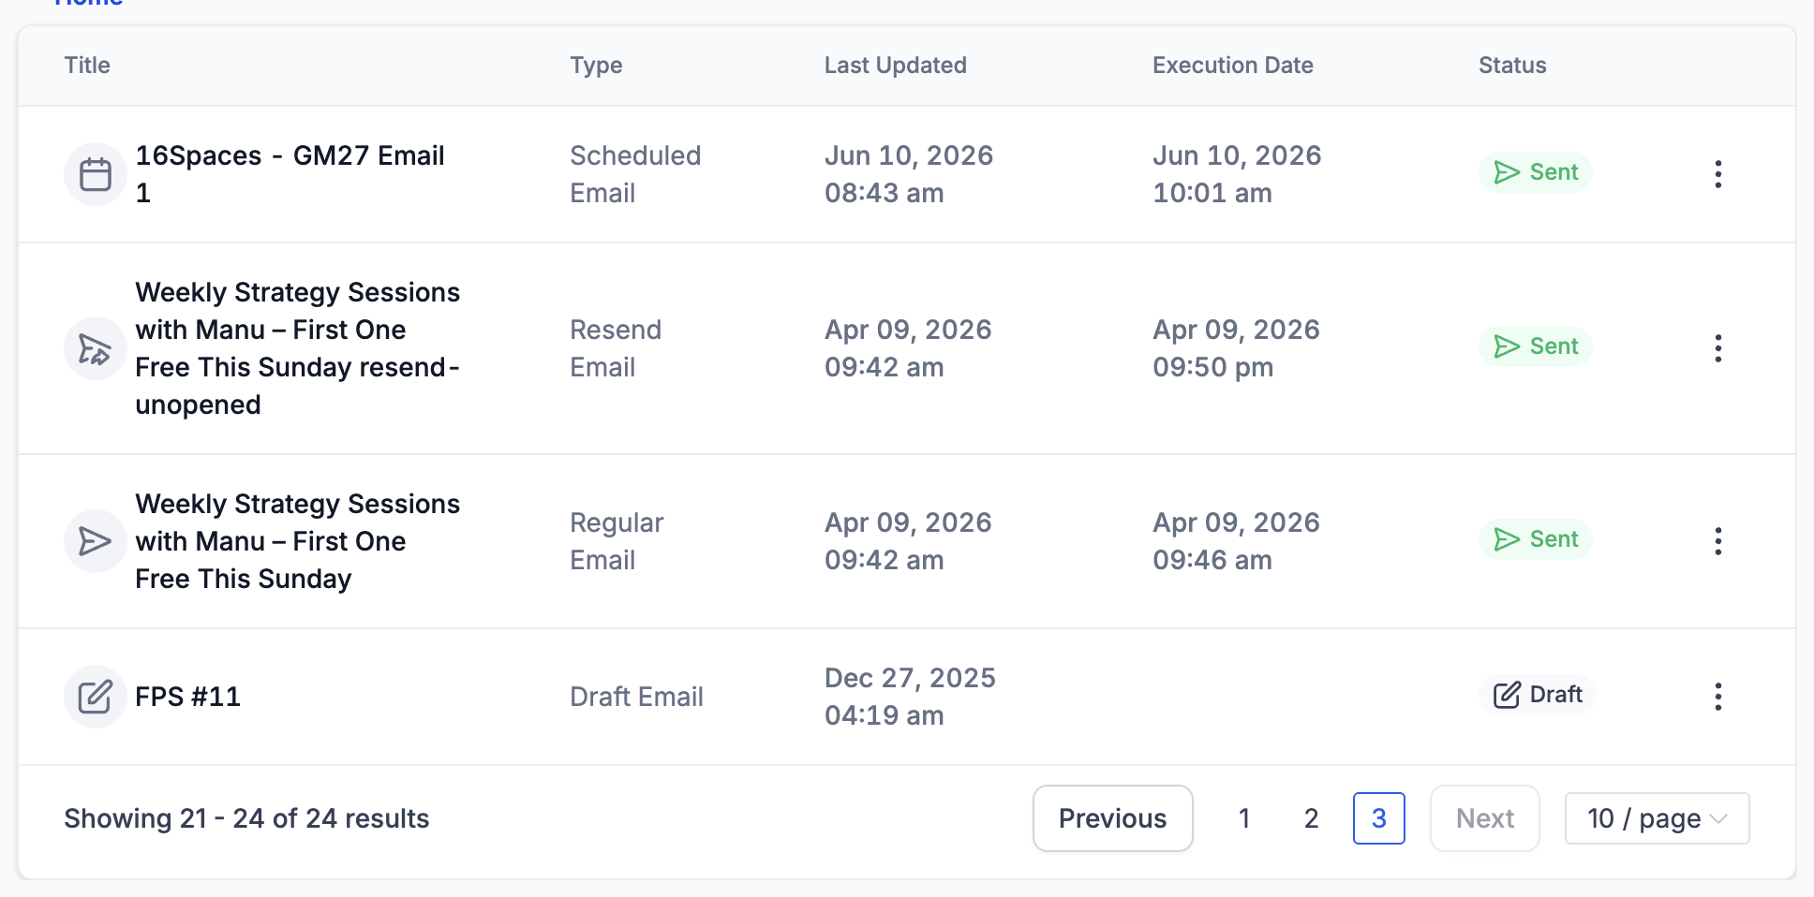Click the Regular Email type cell
Viewport: 1814px width, 897px height.
[x=617, y=541]
